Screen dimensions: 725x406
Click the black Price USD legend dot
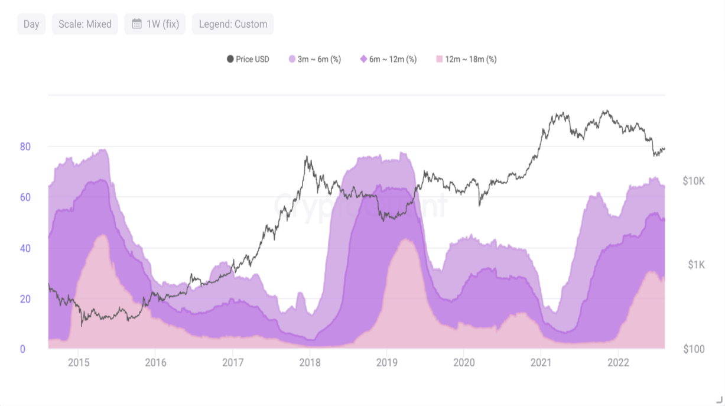230,59
